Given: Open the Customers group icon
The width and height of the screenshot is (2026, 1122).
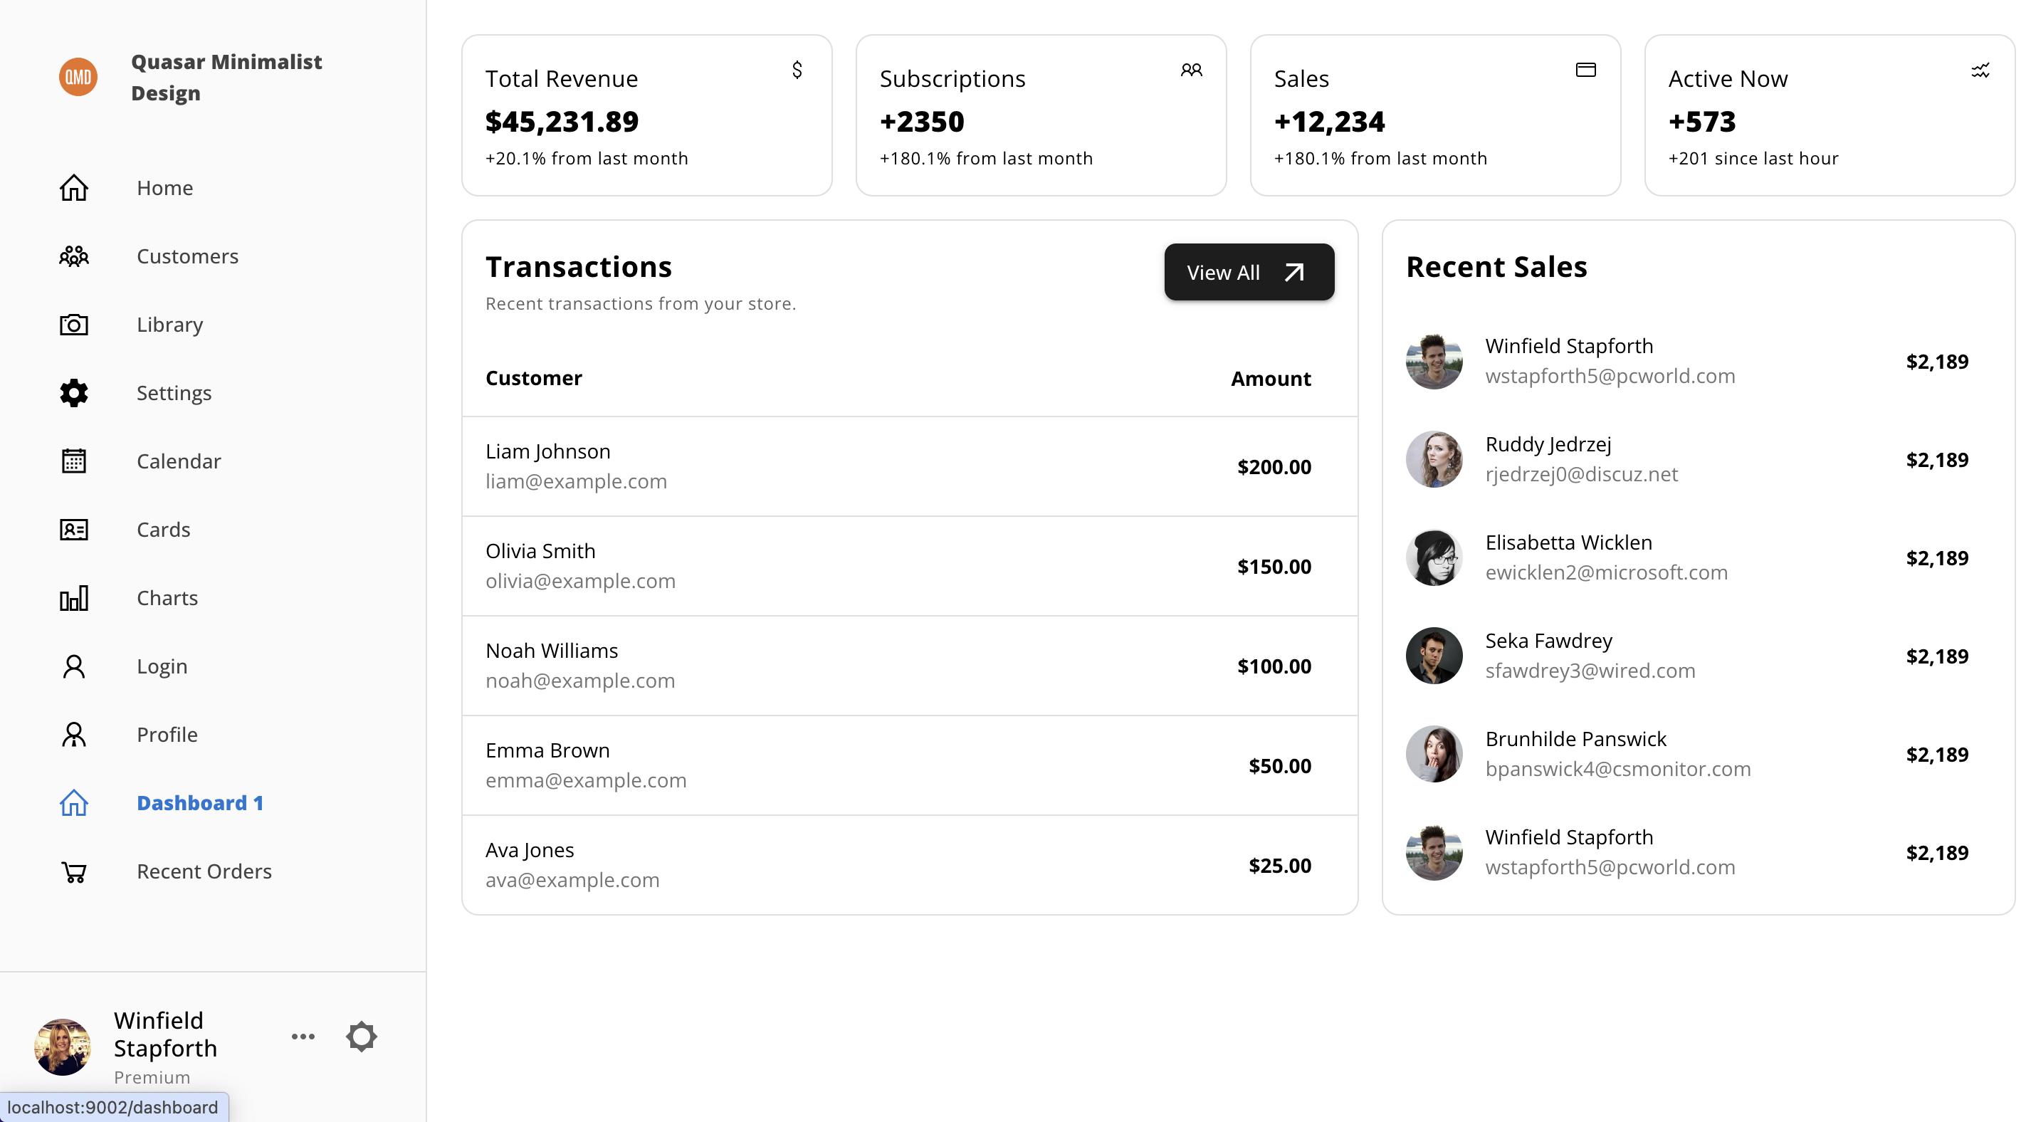Looking at the screenshot, I should (x=74, y=256).
